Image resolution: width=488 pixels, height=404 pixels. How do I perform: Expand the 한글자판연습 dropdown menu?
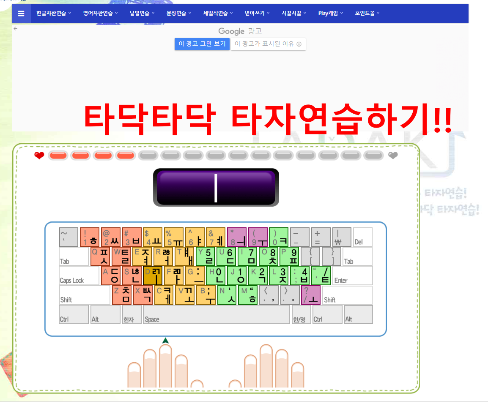(x=53, y=13)
